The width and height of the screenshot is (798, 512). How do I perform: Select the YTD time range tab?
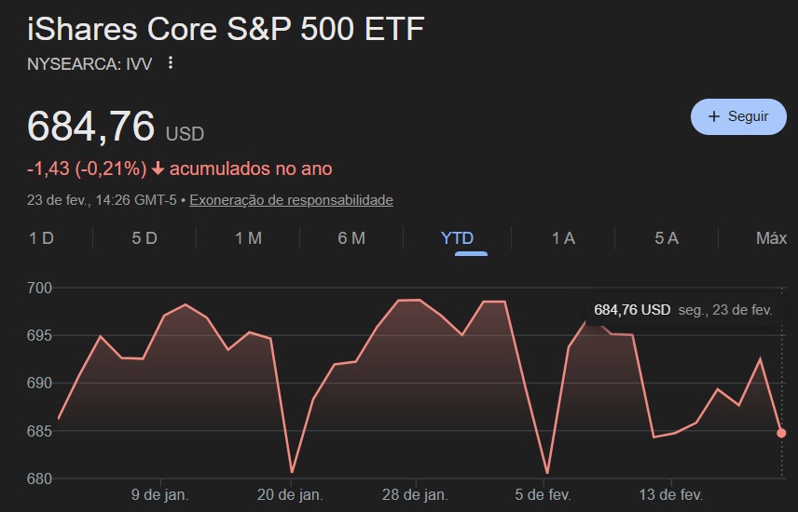pyautogui.click(x=457, y=238)
